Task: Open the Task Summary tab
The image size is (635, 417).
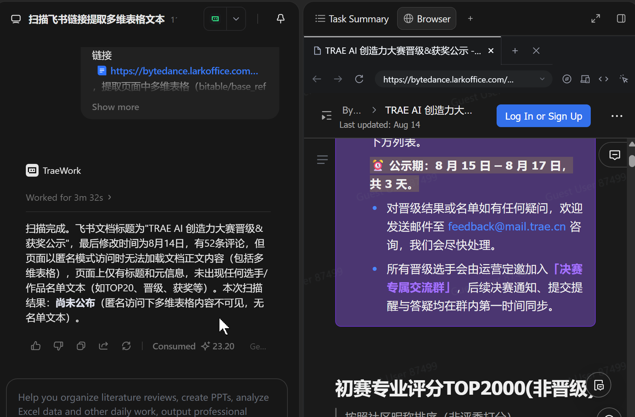Action: coord(352,19)
